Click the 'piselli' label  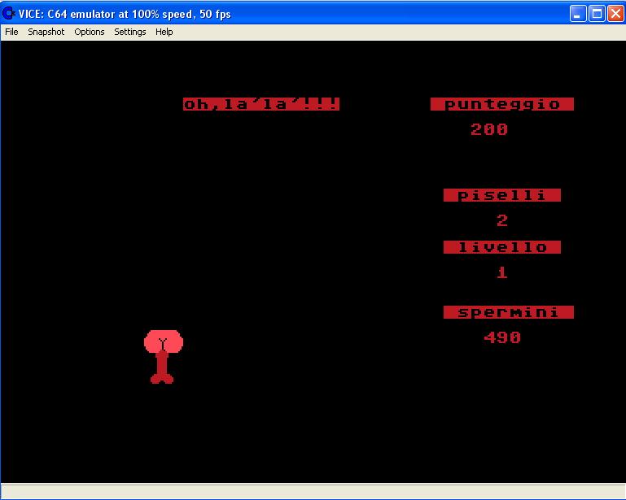(501, 195)
